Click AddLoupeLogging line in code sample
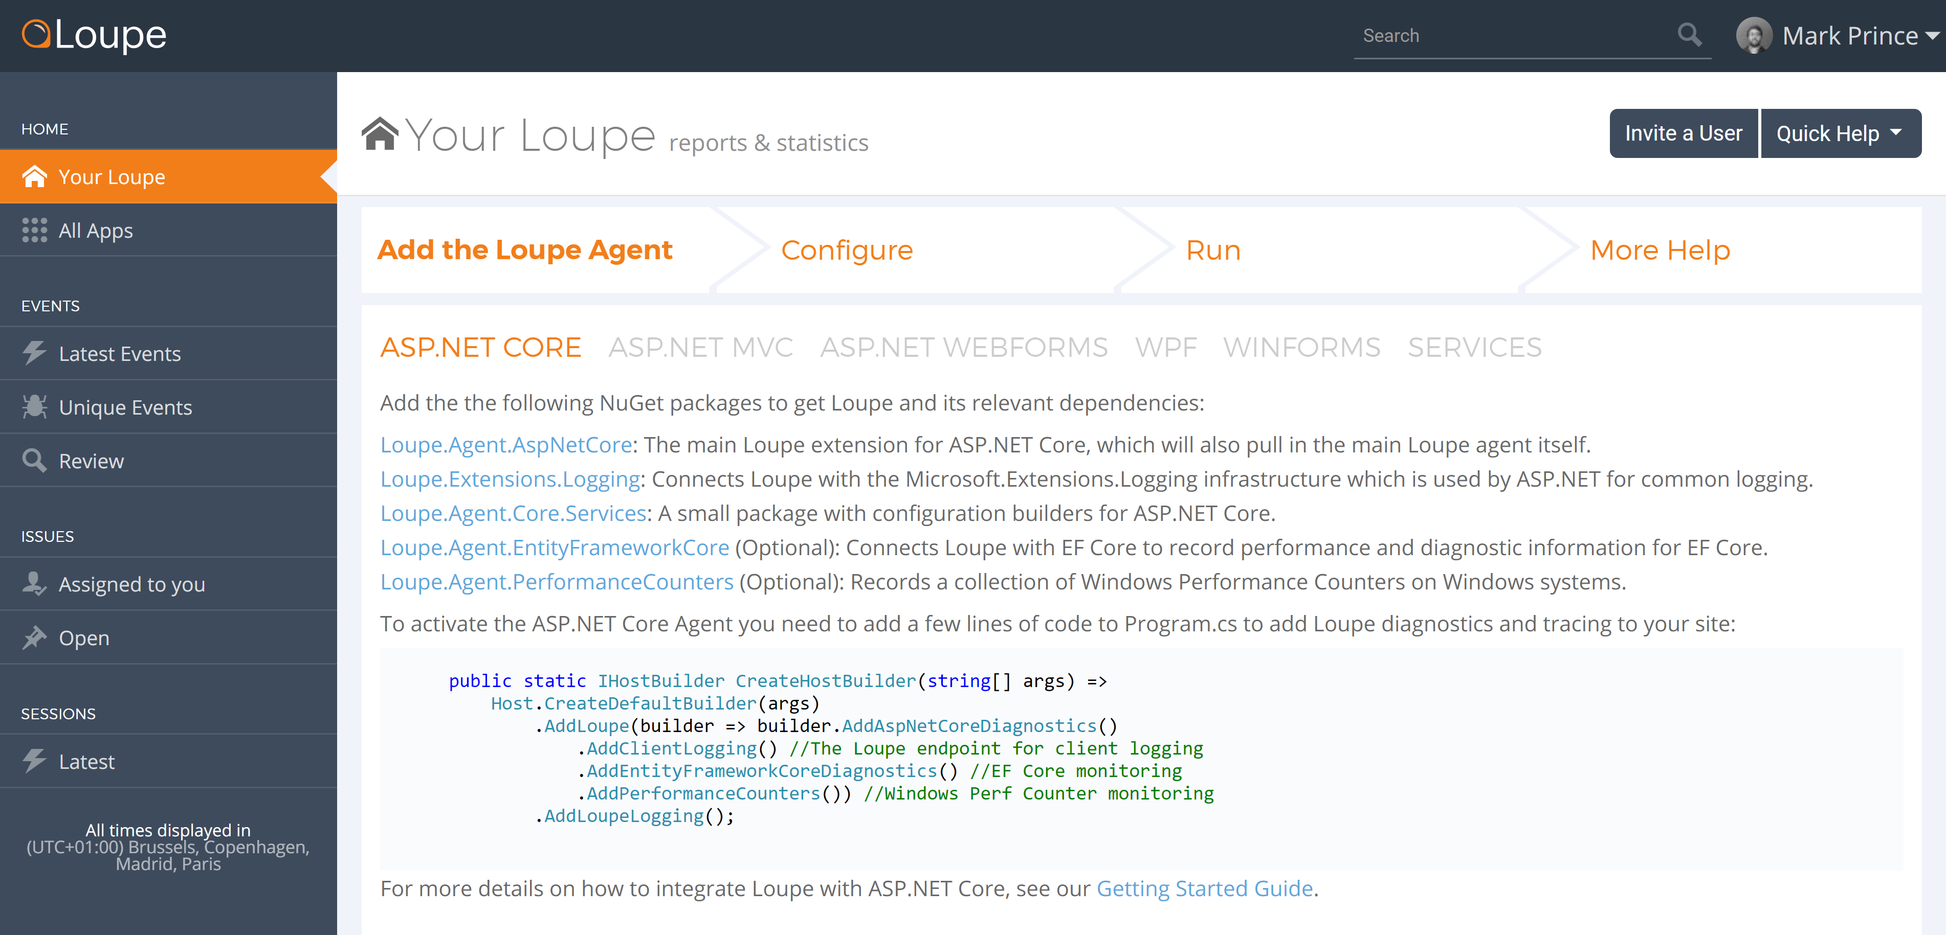This screenshot has width=1946, height=935. pos(634,816)
